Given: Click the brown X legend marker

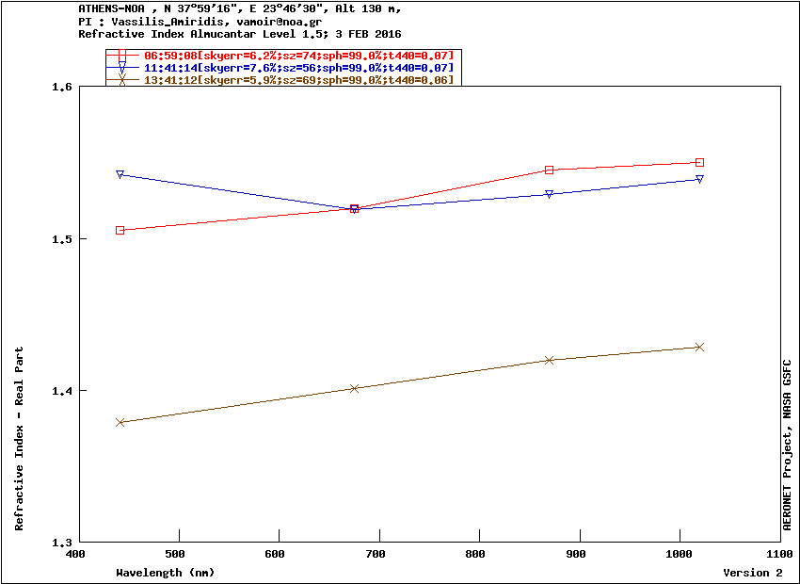Looking at the screenshot, I should tap(122, 80).
